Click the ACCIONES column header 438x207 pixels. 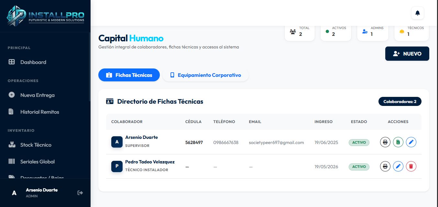[x=398, y=122]
